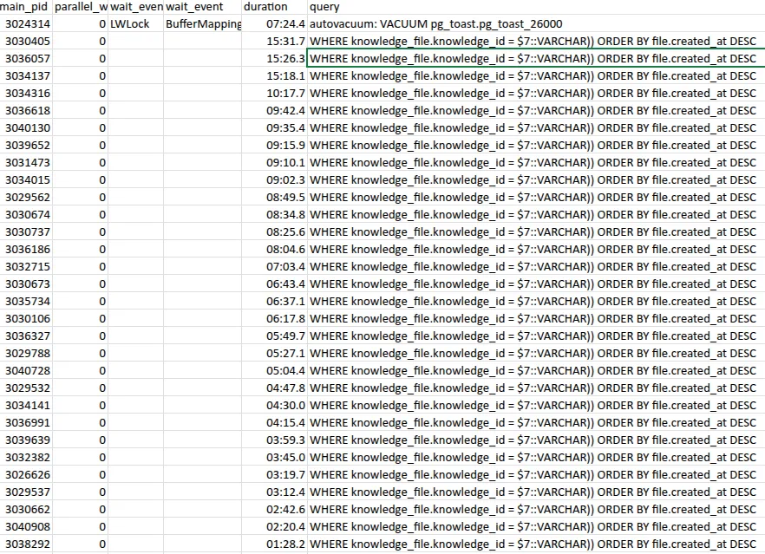Screen dimensions: 765x554
Task: Select pid cell 3030405
Action: tap(26, 42)
